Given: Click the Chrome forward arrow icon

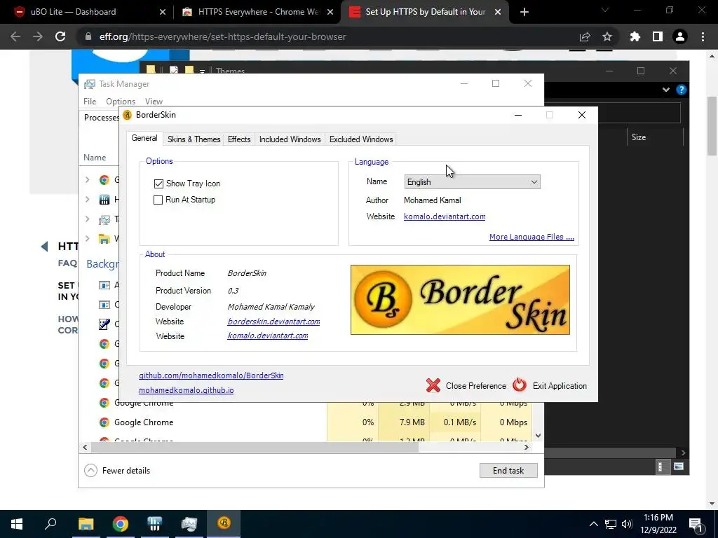Looking at the screenshot, I should click(38, 36).
